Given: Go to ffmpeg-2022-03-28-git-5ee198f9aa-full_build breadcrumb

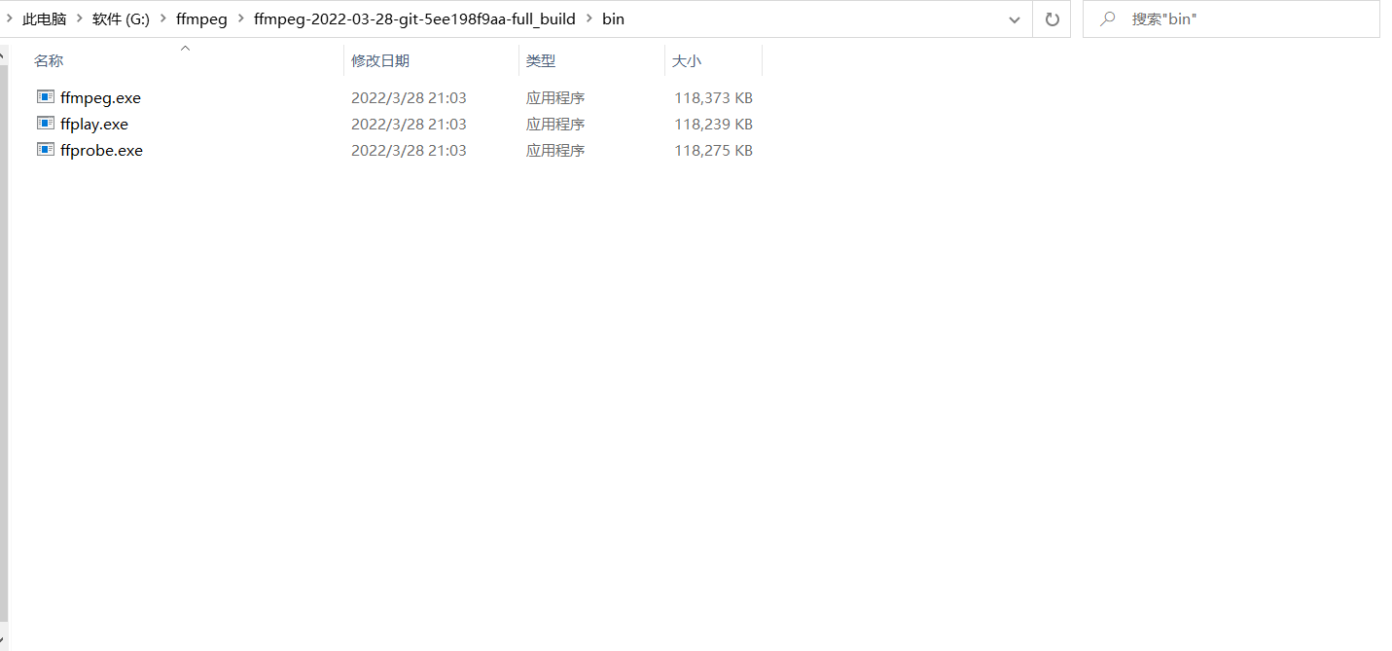Looking at the screenshot, I should 414,18.
